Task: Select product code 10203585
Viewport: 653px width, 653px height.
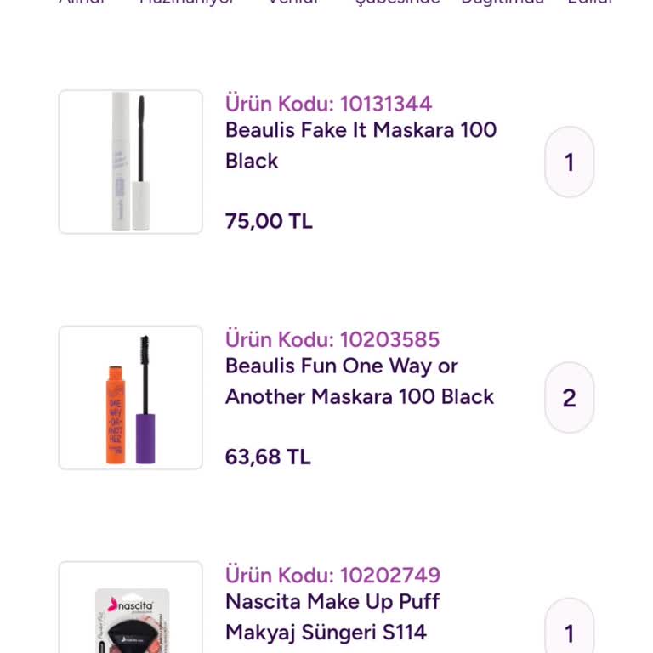Action: pos(332,339)
